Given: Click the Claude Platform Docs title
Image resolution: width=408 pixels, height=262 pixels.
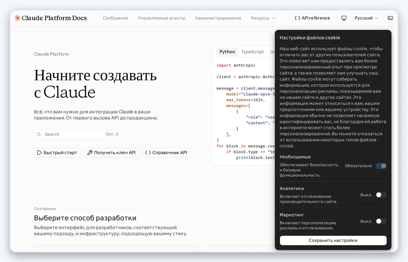Looking at the screenshot, I should (x=54, y=18).
